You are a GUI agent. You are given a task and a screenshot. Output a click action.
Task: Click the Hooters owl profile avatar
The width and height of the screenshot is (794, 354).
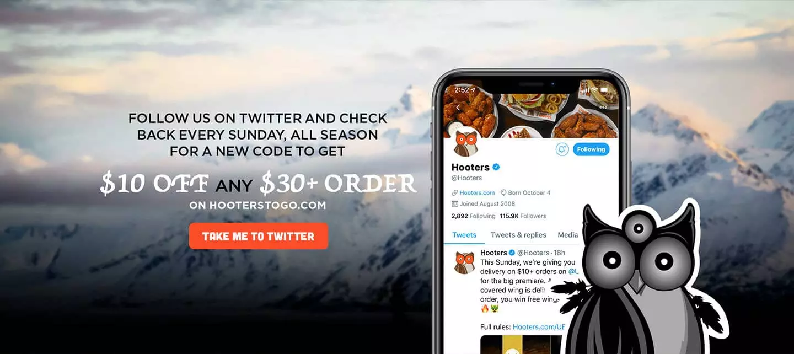[x=465, y=142]
